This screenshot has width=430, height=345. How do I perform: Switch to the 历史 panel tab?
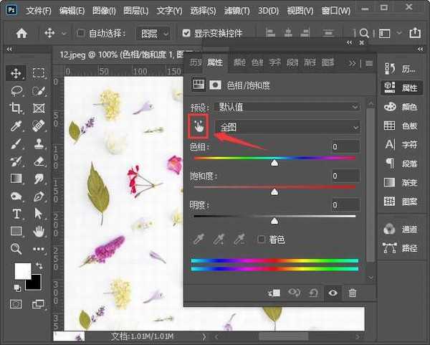196,63
